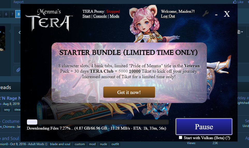
Task: Pause the file download
Action: click(204, 127)
